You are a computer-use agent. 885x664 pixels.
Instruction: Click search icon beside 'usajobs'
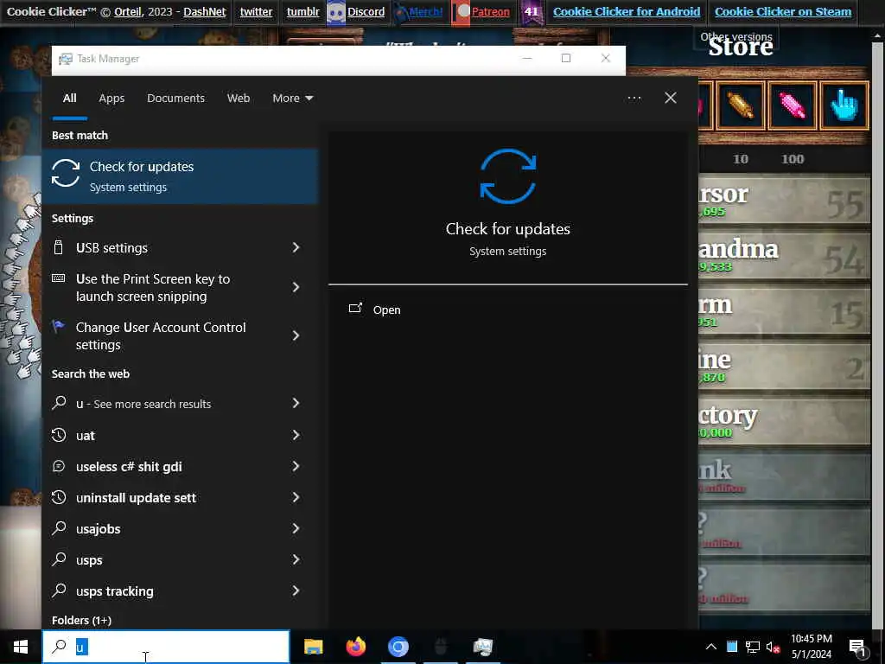tap(59, 528)
